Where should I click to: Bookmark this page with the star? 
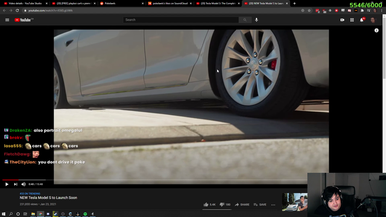[309, 11]
